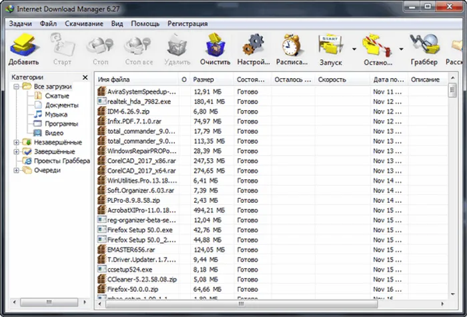The height and width of the screenshot is (317, 467).
Task: Click the O column header
Action: tap(184, 80)
